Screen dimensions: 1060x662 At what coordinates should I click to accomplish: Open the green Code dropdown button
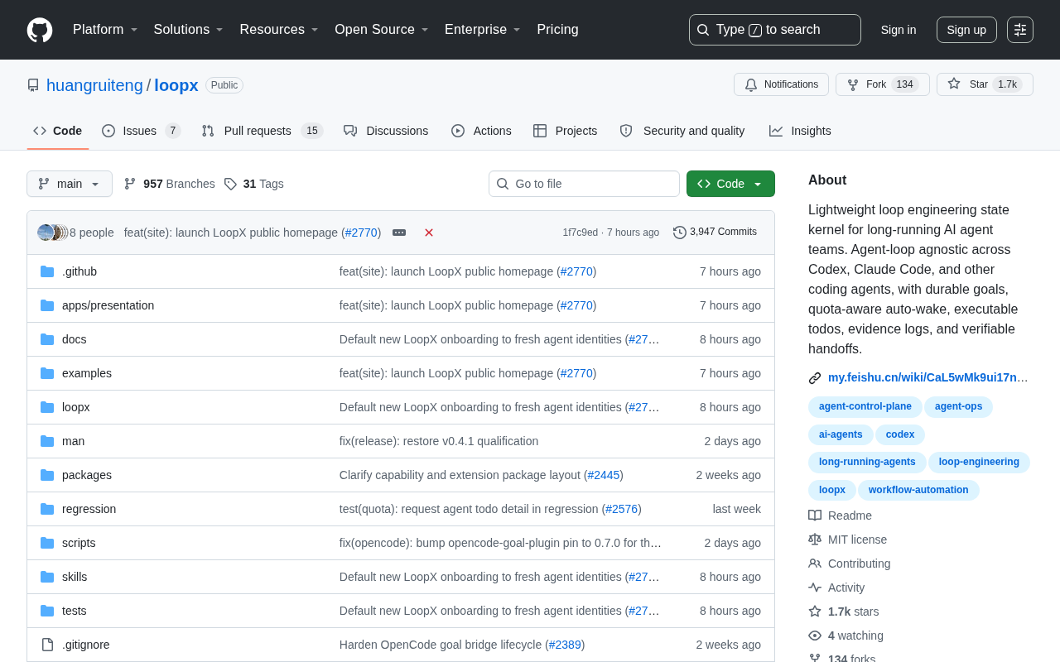[730, 184]
